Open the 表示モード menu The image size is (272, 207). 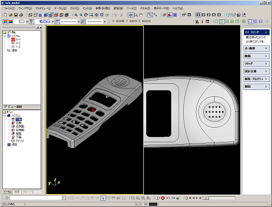(161, 8)
